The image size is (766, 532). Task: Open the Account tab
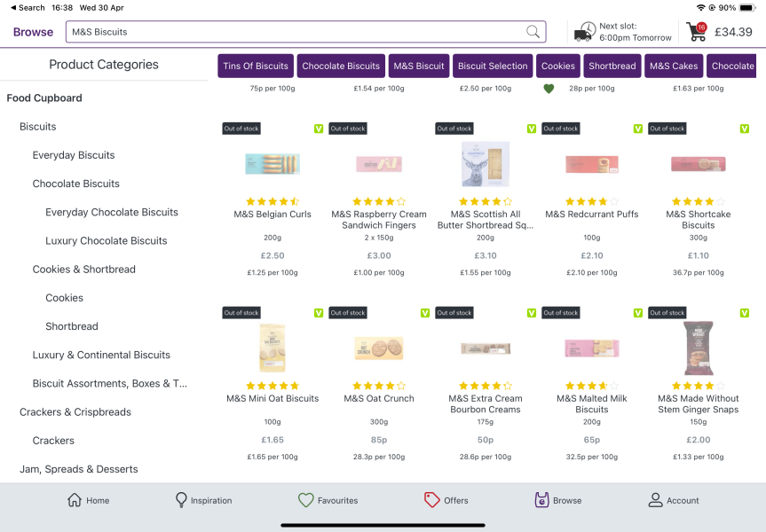click(673, 500)
